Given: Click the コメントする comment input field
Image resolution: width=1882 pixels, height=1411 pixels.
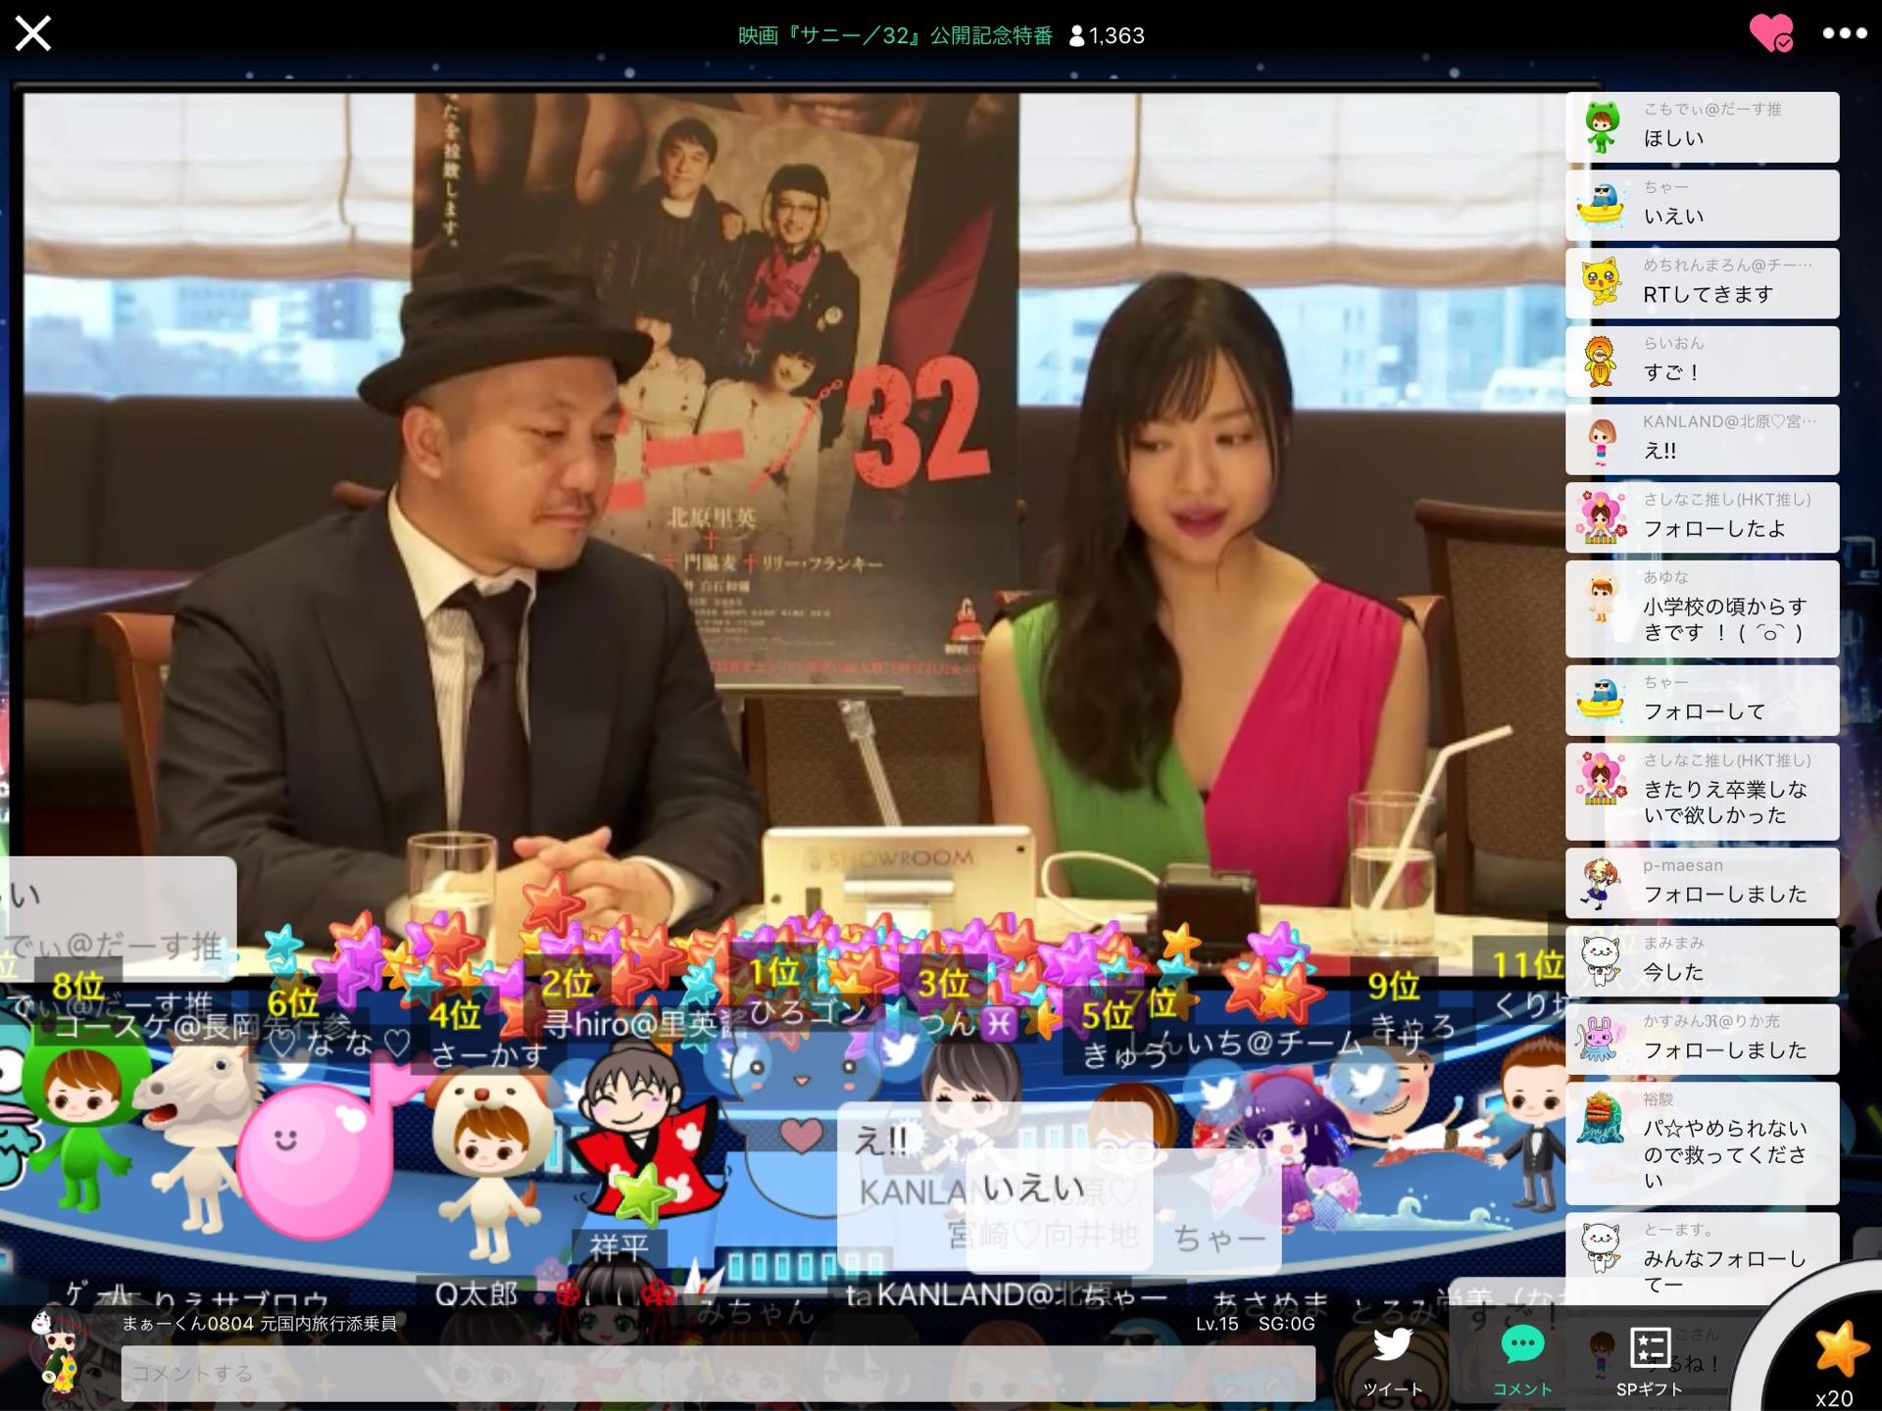Looking at the screenshot, I should pos(718,1373).
